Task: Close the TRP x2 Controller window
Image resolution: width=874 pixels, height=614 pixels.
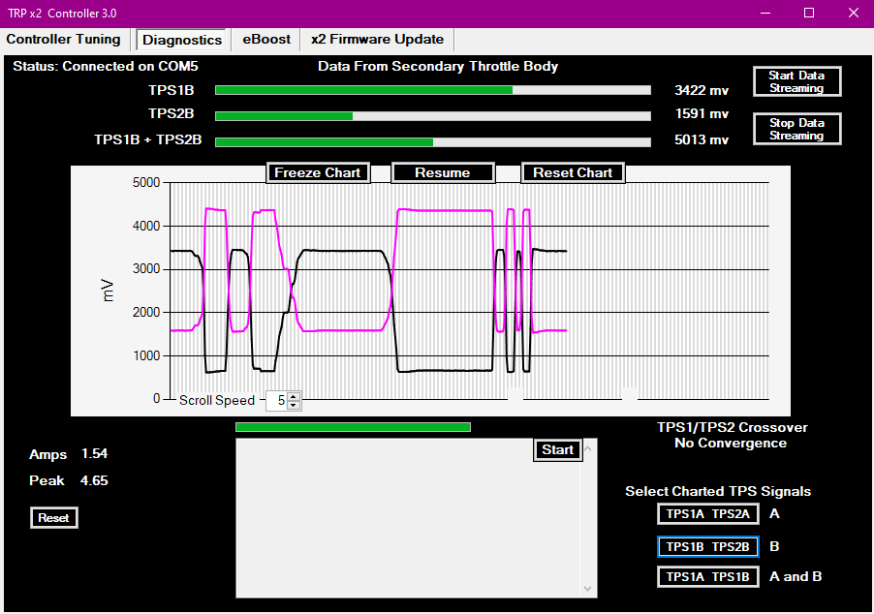Action: pos(853,14)
